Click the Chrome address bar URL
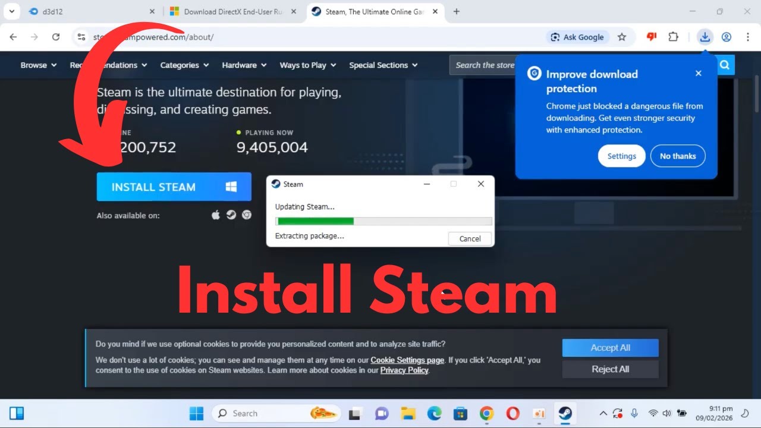 [153, 37]
